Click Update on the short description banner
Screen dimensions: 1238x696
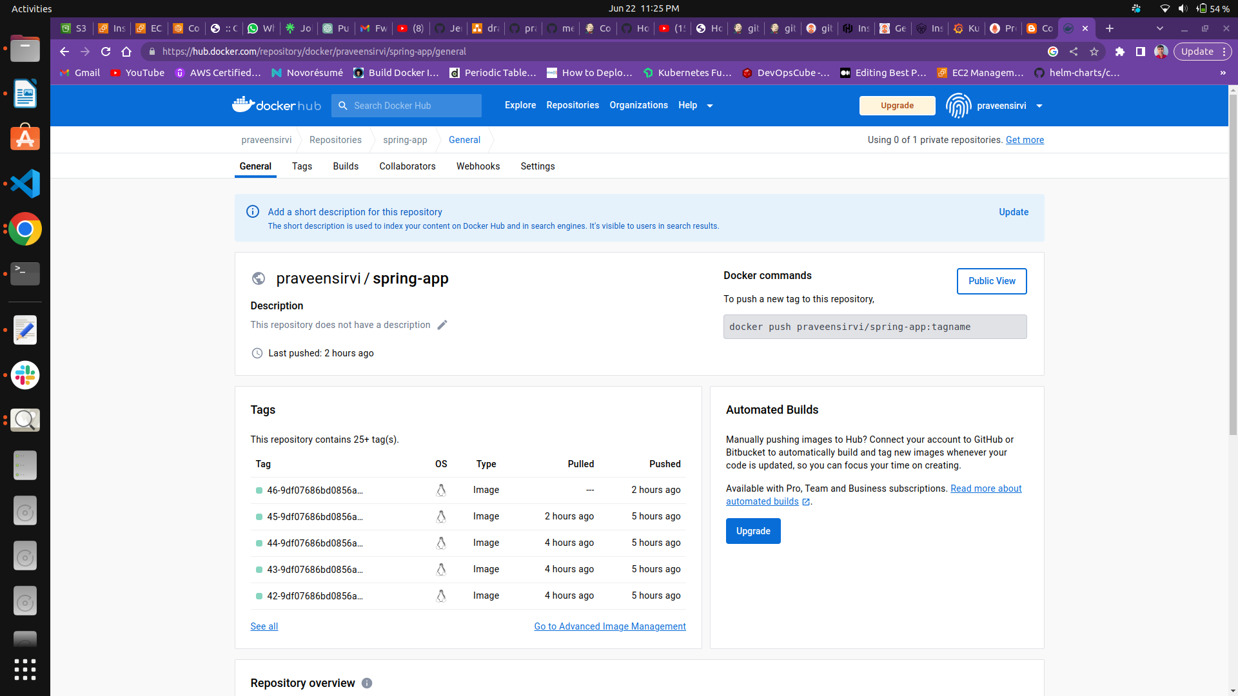click(x=1014, y=212)
